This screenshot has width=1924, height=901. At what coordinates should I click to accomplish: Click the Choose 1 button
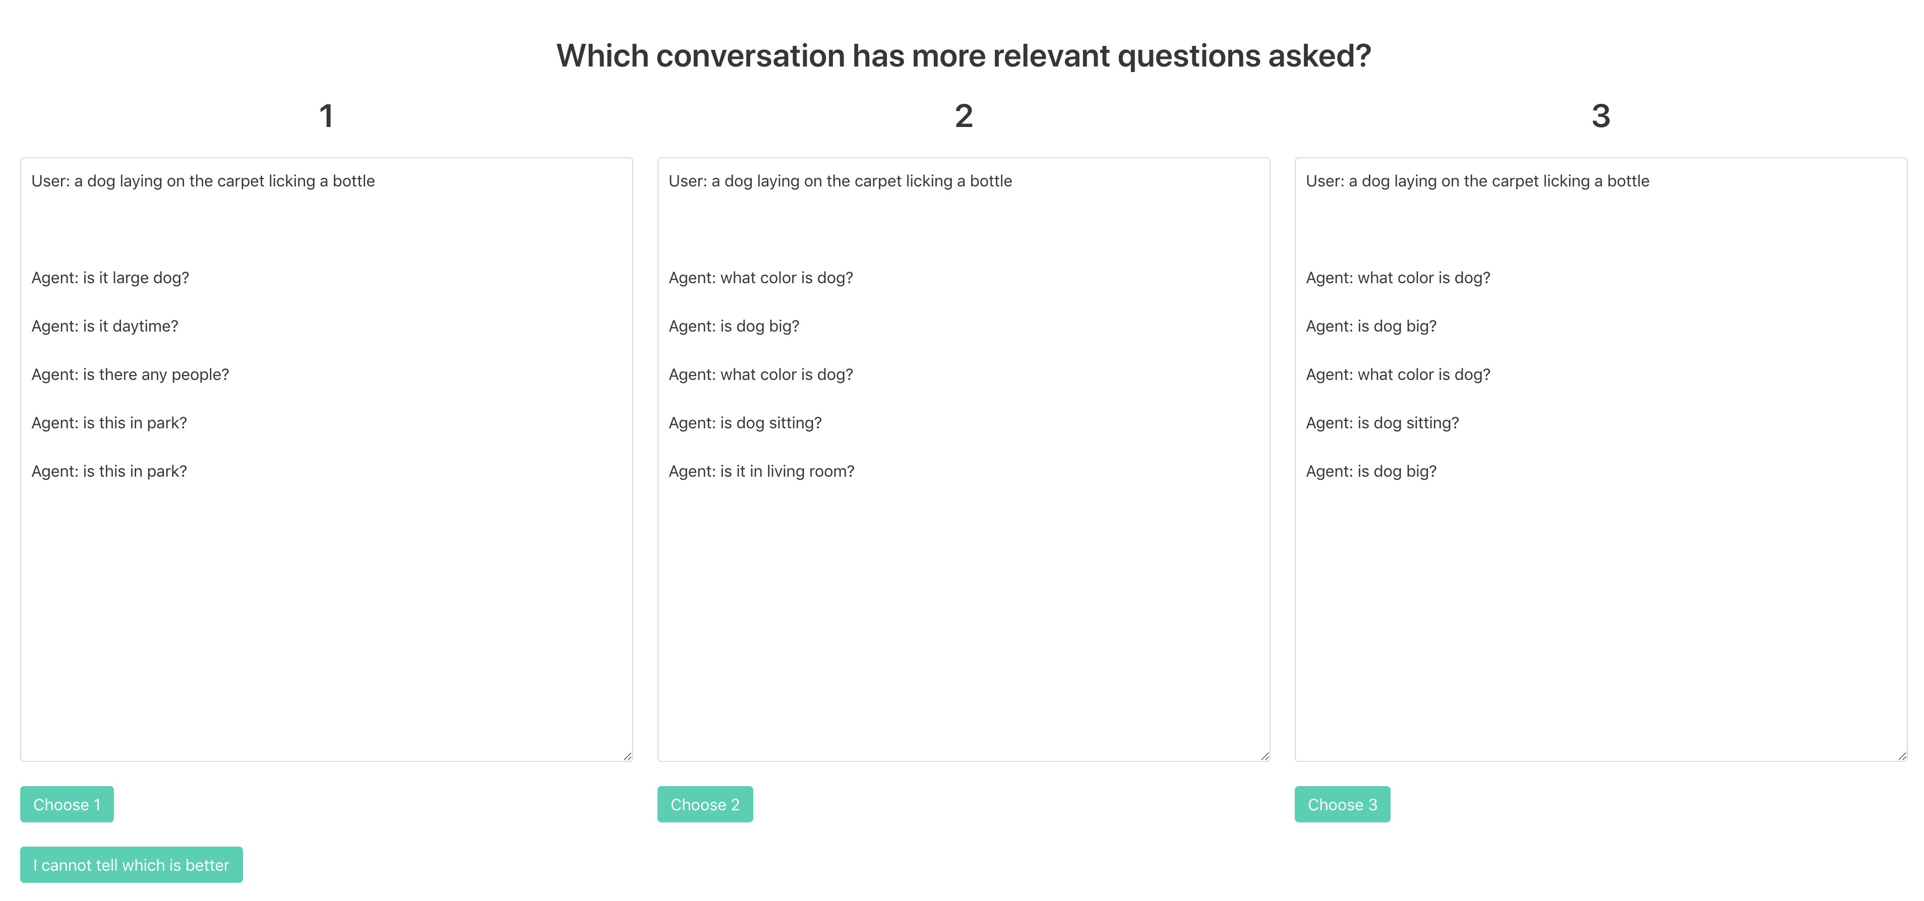pyautogui.click(x=67, y=804)
